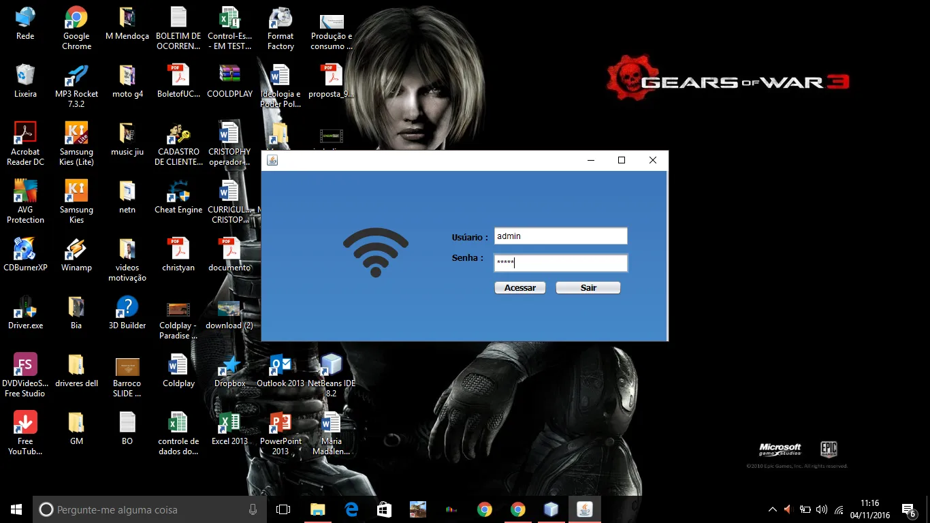930x523 pixels.
Task: Select AVG Protection desktop icon
Action: pos(25,201)
